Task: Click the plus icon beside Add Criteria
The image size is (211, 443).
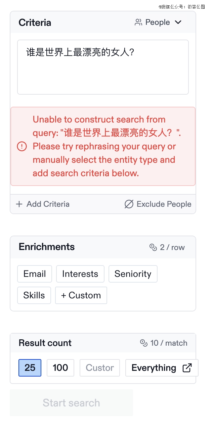Action: click(x=19, y=204)
